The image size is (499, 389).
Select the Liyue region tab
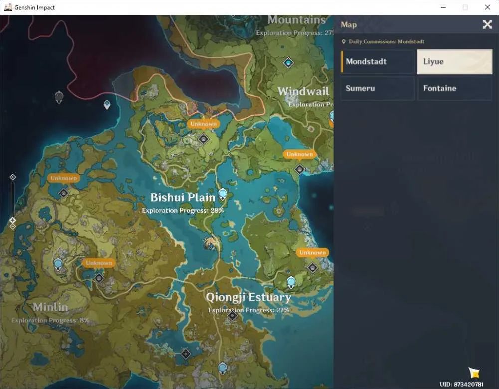455,61
